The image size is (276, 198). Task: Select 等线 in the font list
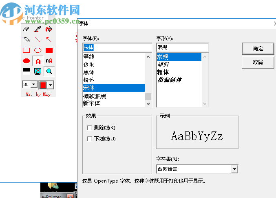(114, 56)
